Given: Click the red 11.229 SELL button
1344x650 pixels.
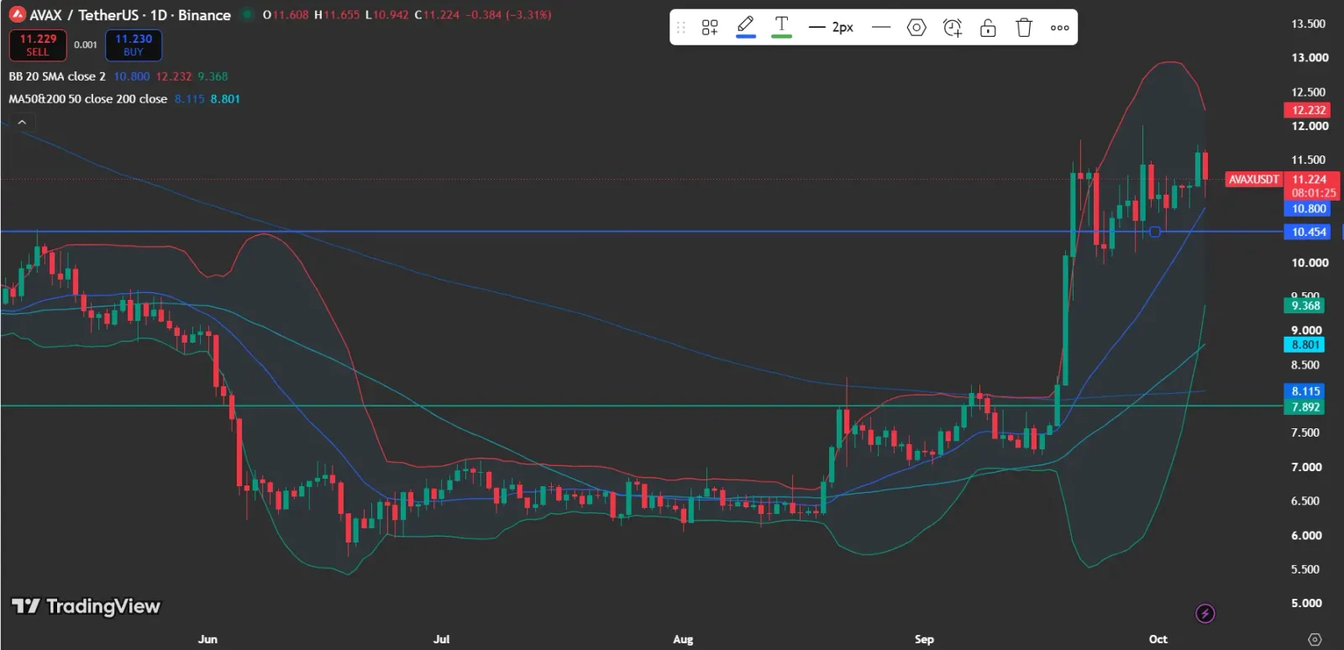Looking at the screenshot, I should (38, 45).
